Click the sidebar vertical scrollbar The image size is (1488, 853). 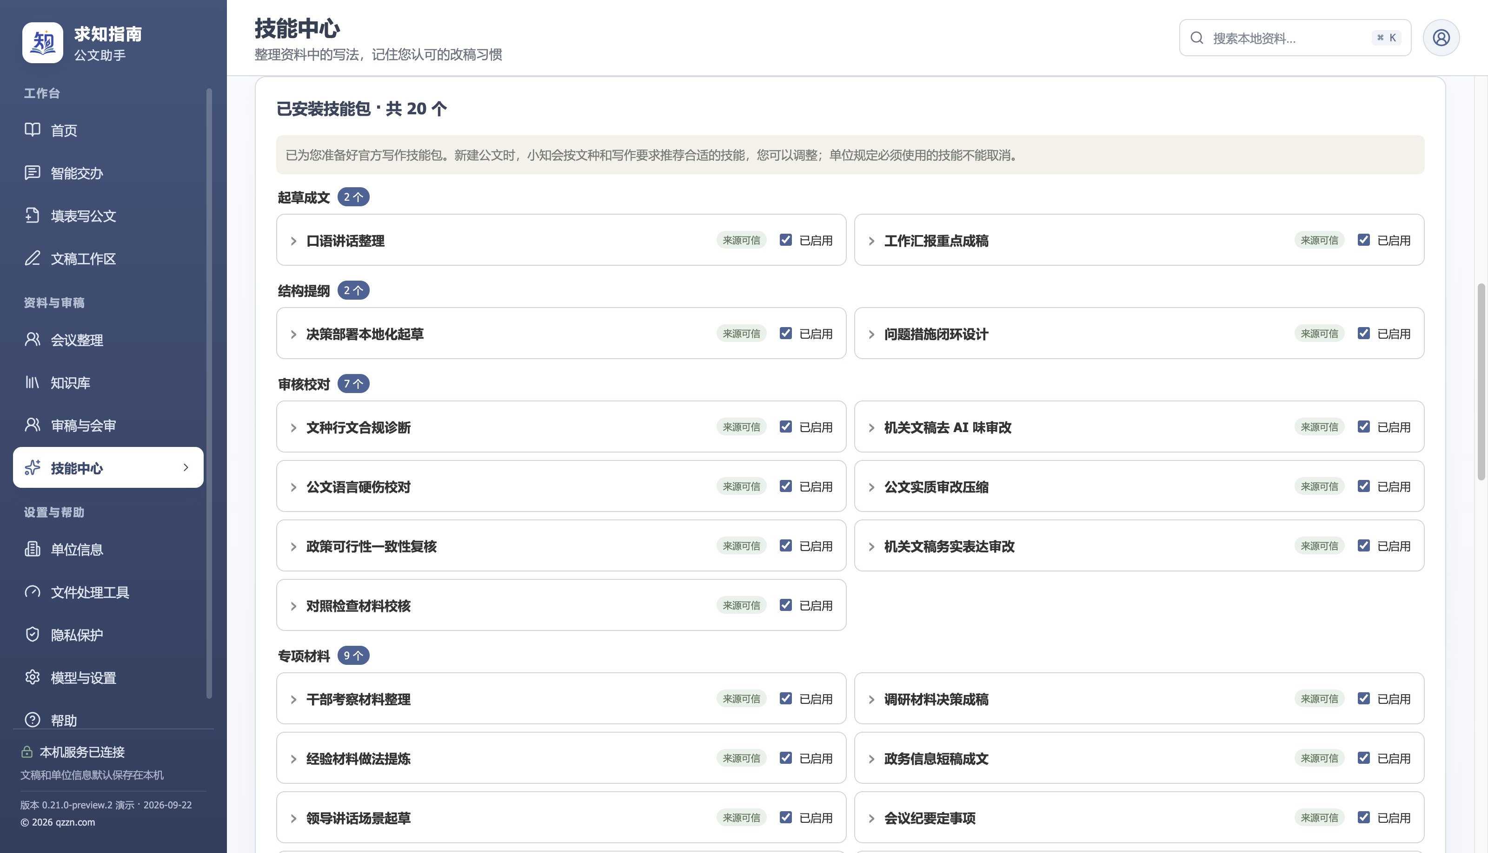click(209, 393)
